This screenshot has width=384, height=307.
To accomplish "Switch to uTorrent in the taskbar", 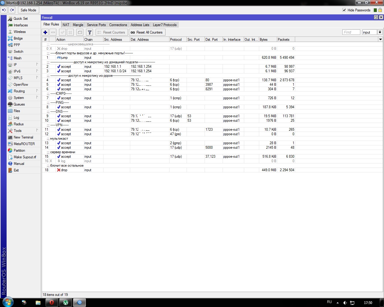I will [x=66, y=303].
